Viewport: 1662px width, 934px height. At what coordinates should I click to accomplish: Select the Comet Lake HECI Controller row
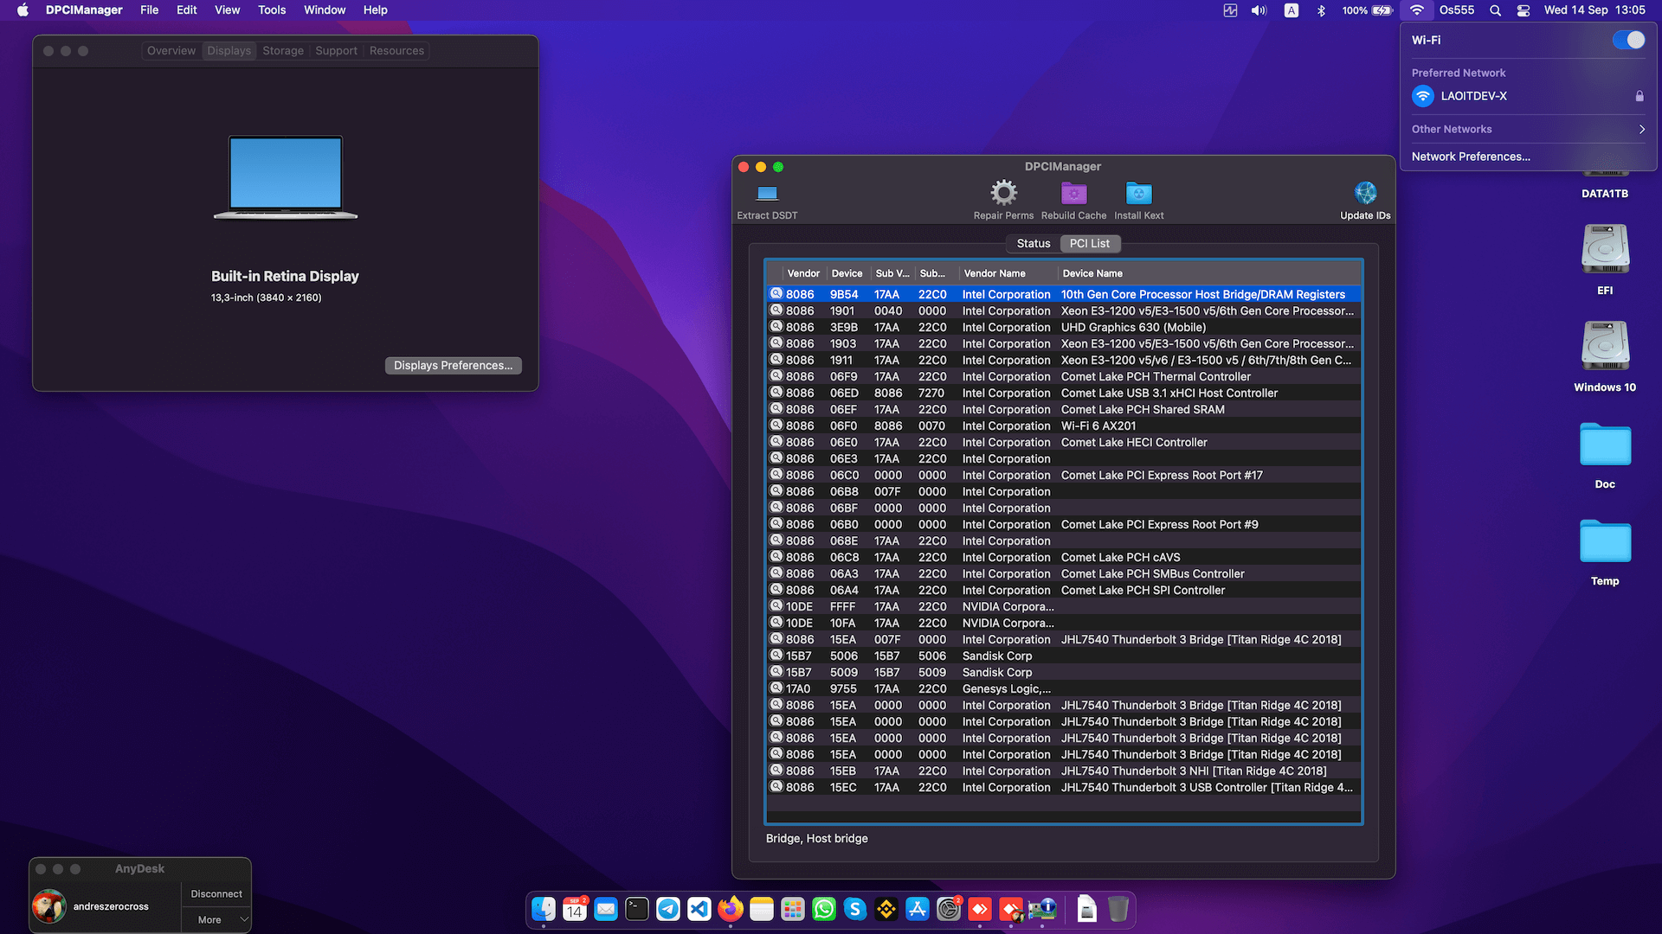(1063, 443)
